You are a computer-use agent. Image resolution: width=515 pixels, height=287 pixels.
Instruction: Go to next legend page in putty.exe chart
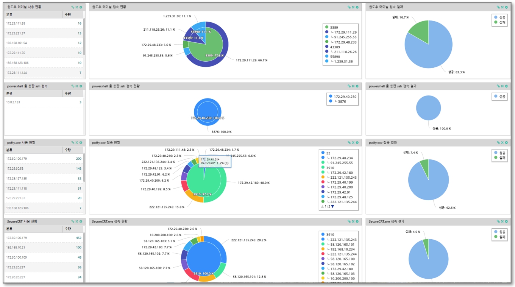tap(332, 207)
